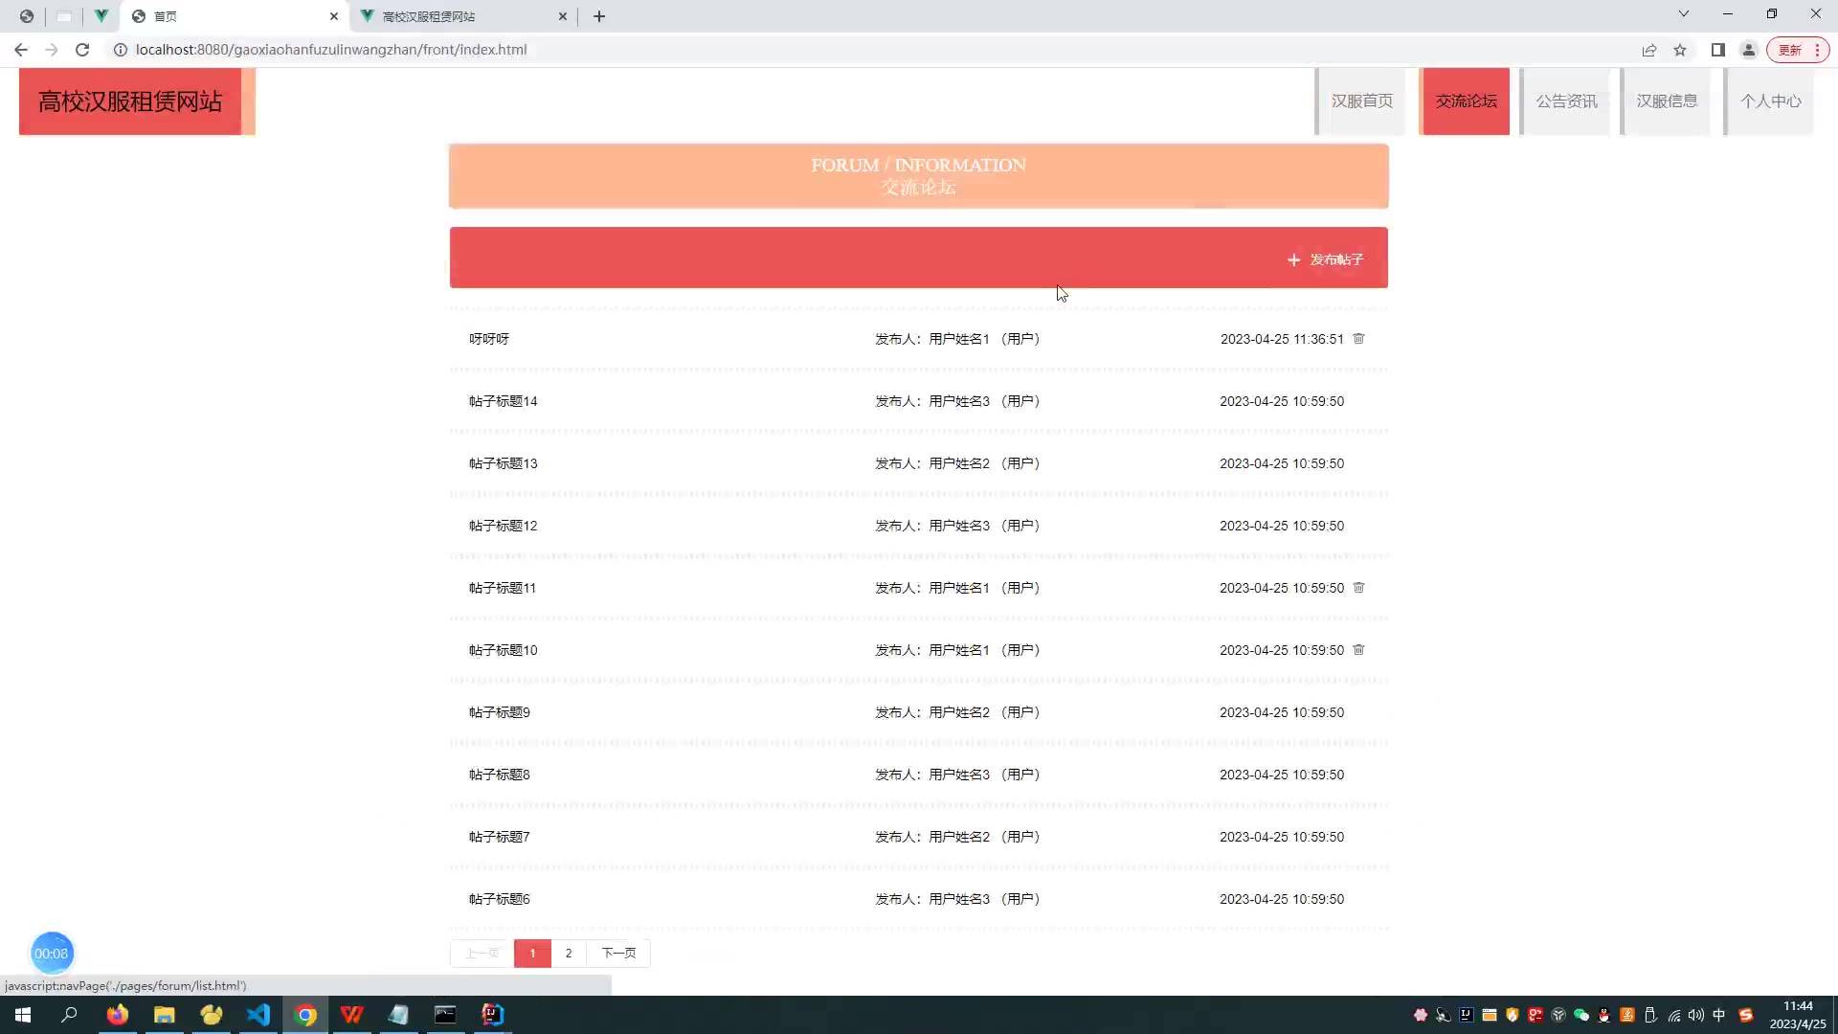Reload the page with refresh icon
The height and width of the screenshot is (1034, 1838).
click(82, 50)
